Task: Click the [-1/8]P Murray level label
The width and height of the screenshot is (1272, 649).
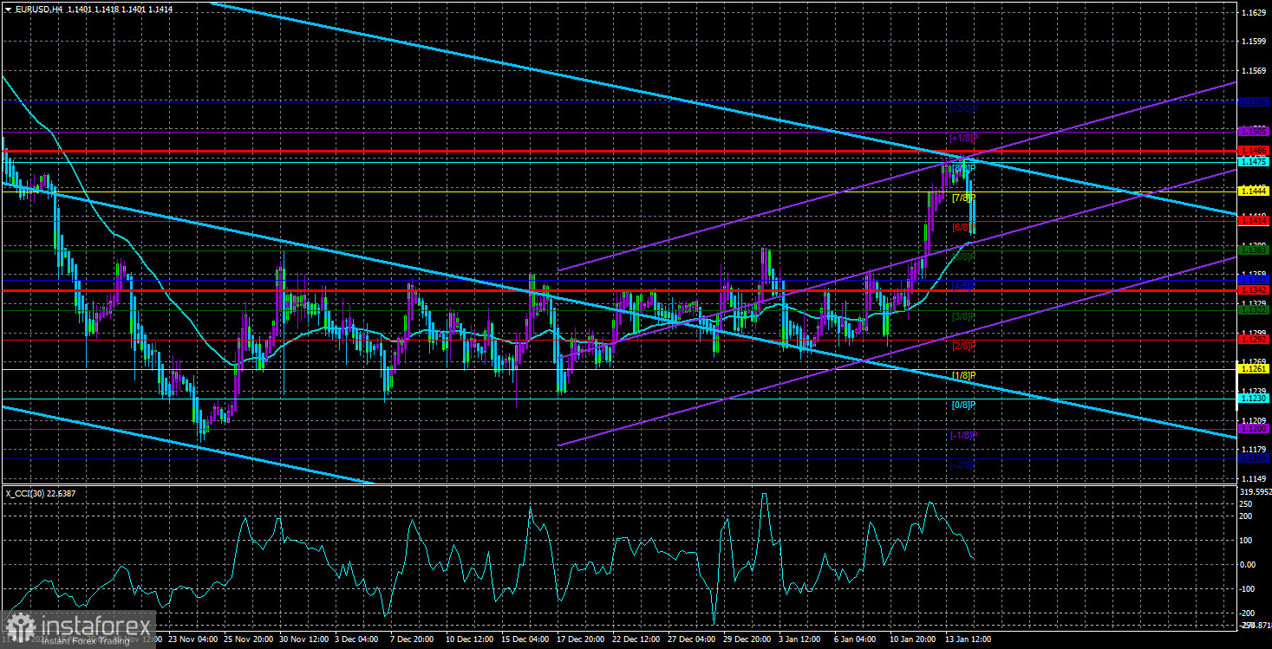Action: tap(962, 435)
